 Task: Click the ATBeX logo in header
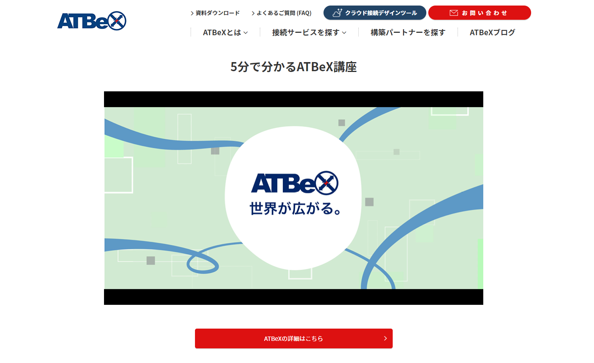click(x=92, y=21)
